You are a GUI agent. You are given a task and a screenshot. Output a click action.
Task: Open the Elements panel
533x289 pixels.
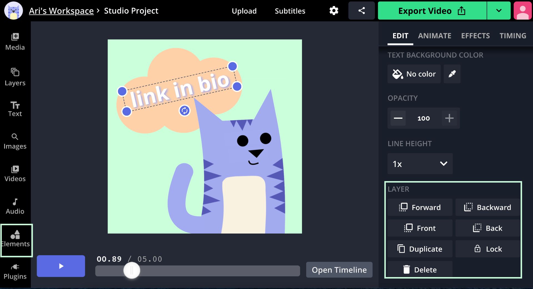pyautogui.click(x=16, y=239)
